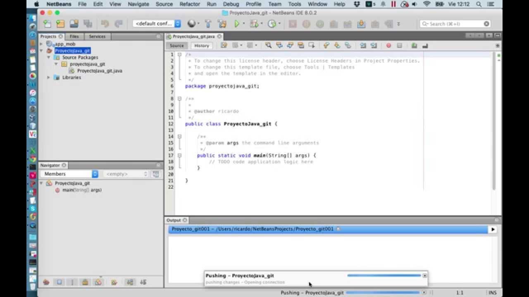Screen dimensions: 529x297
Task: Click the status bar push progress bar
Action: (x=383, y=292)
